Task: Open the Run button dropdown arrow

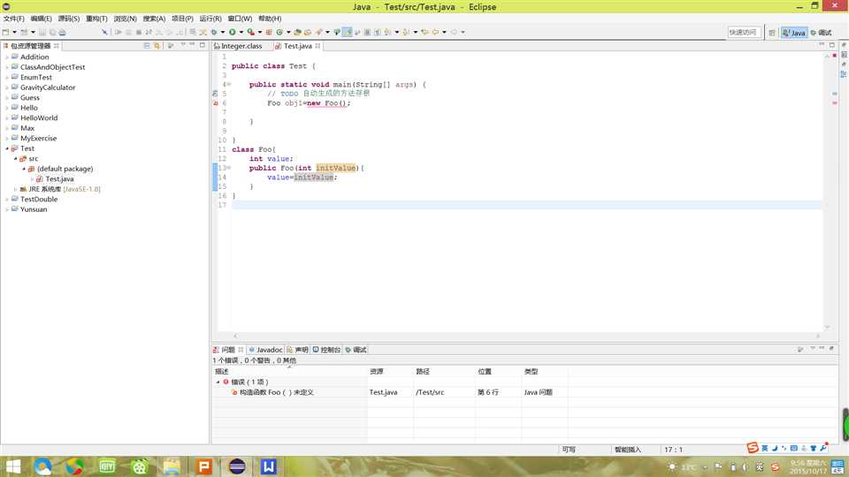Action: [241, 33]
